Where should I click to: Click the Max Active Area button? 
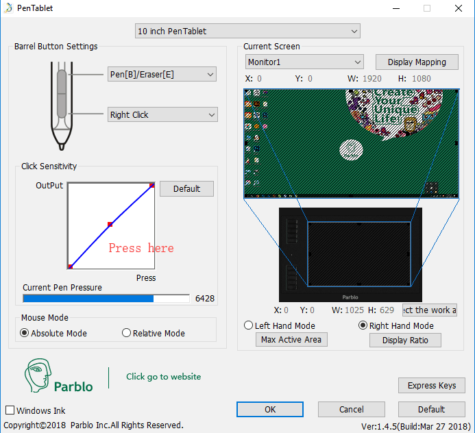pyautogui.click(x=291, y=339)
